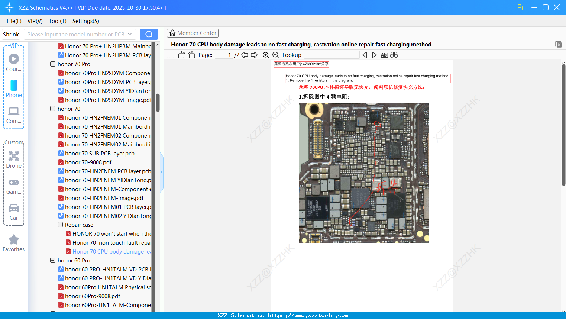Find next lookup match
Image resolution: width=566 pixels, height=319 pixels.
click(x=374, y=55)
